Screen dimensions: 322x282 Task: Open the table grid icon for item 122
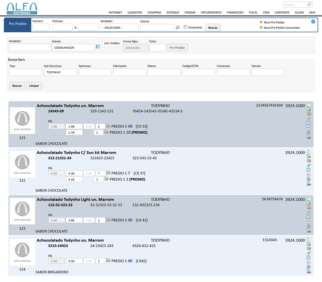coord(308,170)
